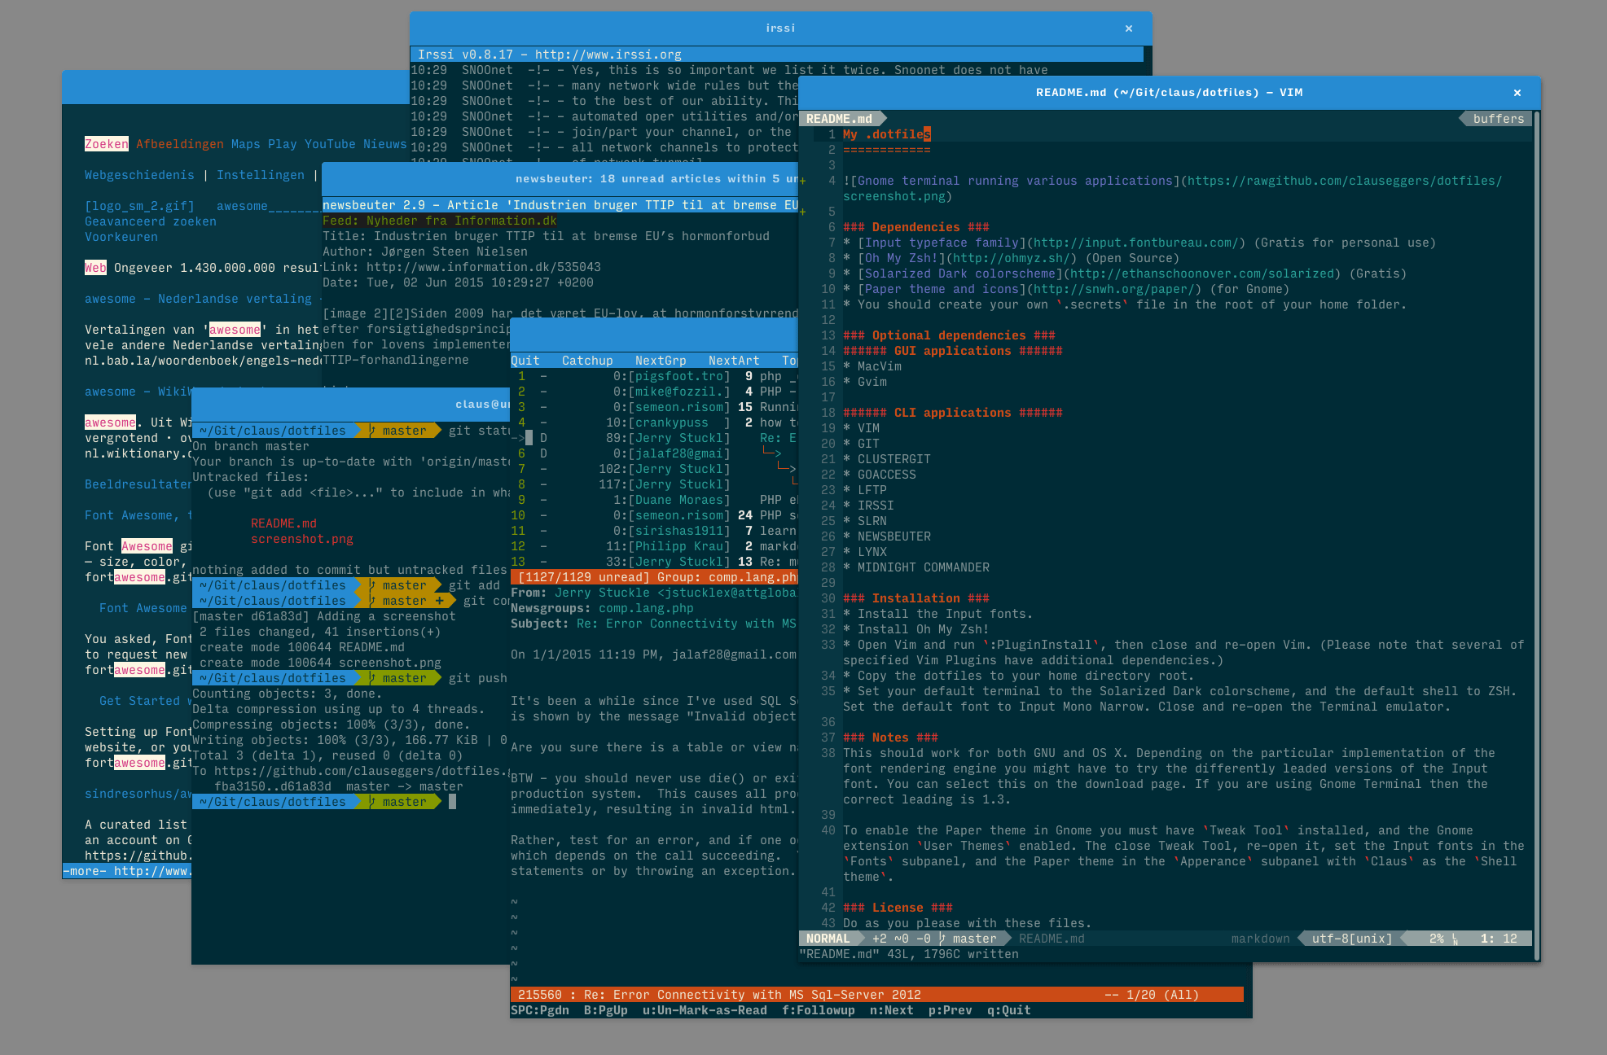1607x1055 pixels.
Task: Close the irssi window
Action: [1128, 28]
